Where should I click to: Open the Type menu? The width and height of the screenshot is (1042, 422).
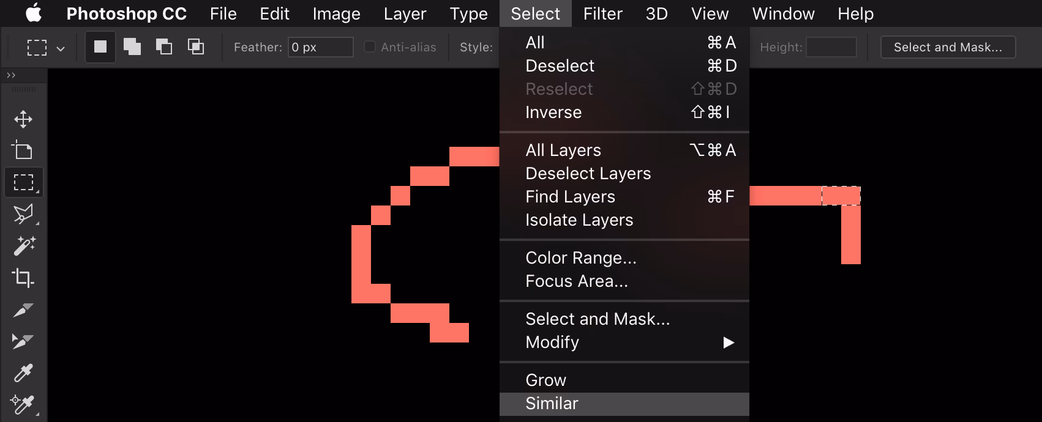(468, 13)
